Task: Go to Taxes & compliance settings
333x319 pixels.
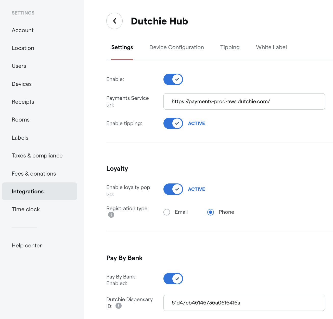Action: coord(37,155)
